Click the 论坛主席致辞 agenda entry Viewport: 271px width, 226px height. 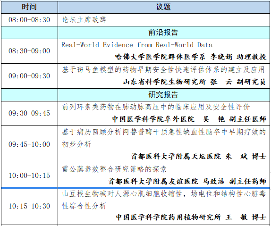coord(84,20)
